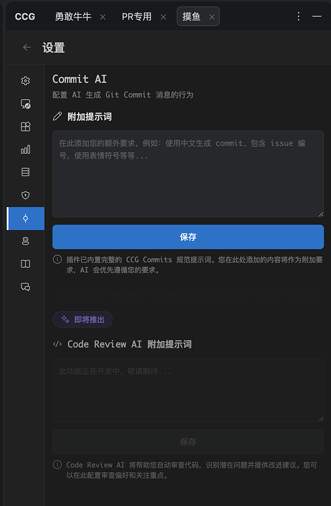Click the 设置 page title
This screenshot has height=506, width=331.
pos(54,47)
